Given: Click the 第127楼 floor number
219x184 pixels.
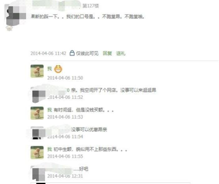Looking at the screenshot, I should [91, 6].
